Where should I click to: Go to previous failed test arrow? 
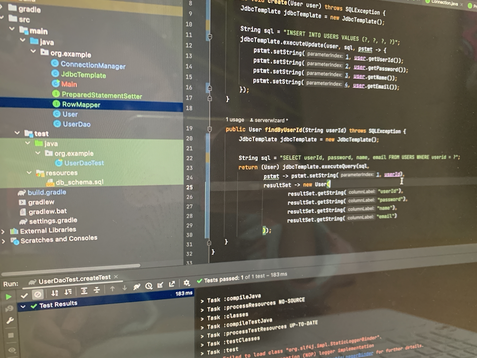pyautogui.click(x=112, y=289)
